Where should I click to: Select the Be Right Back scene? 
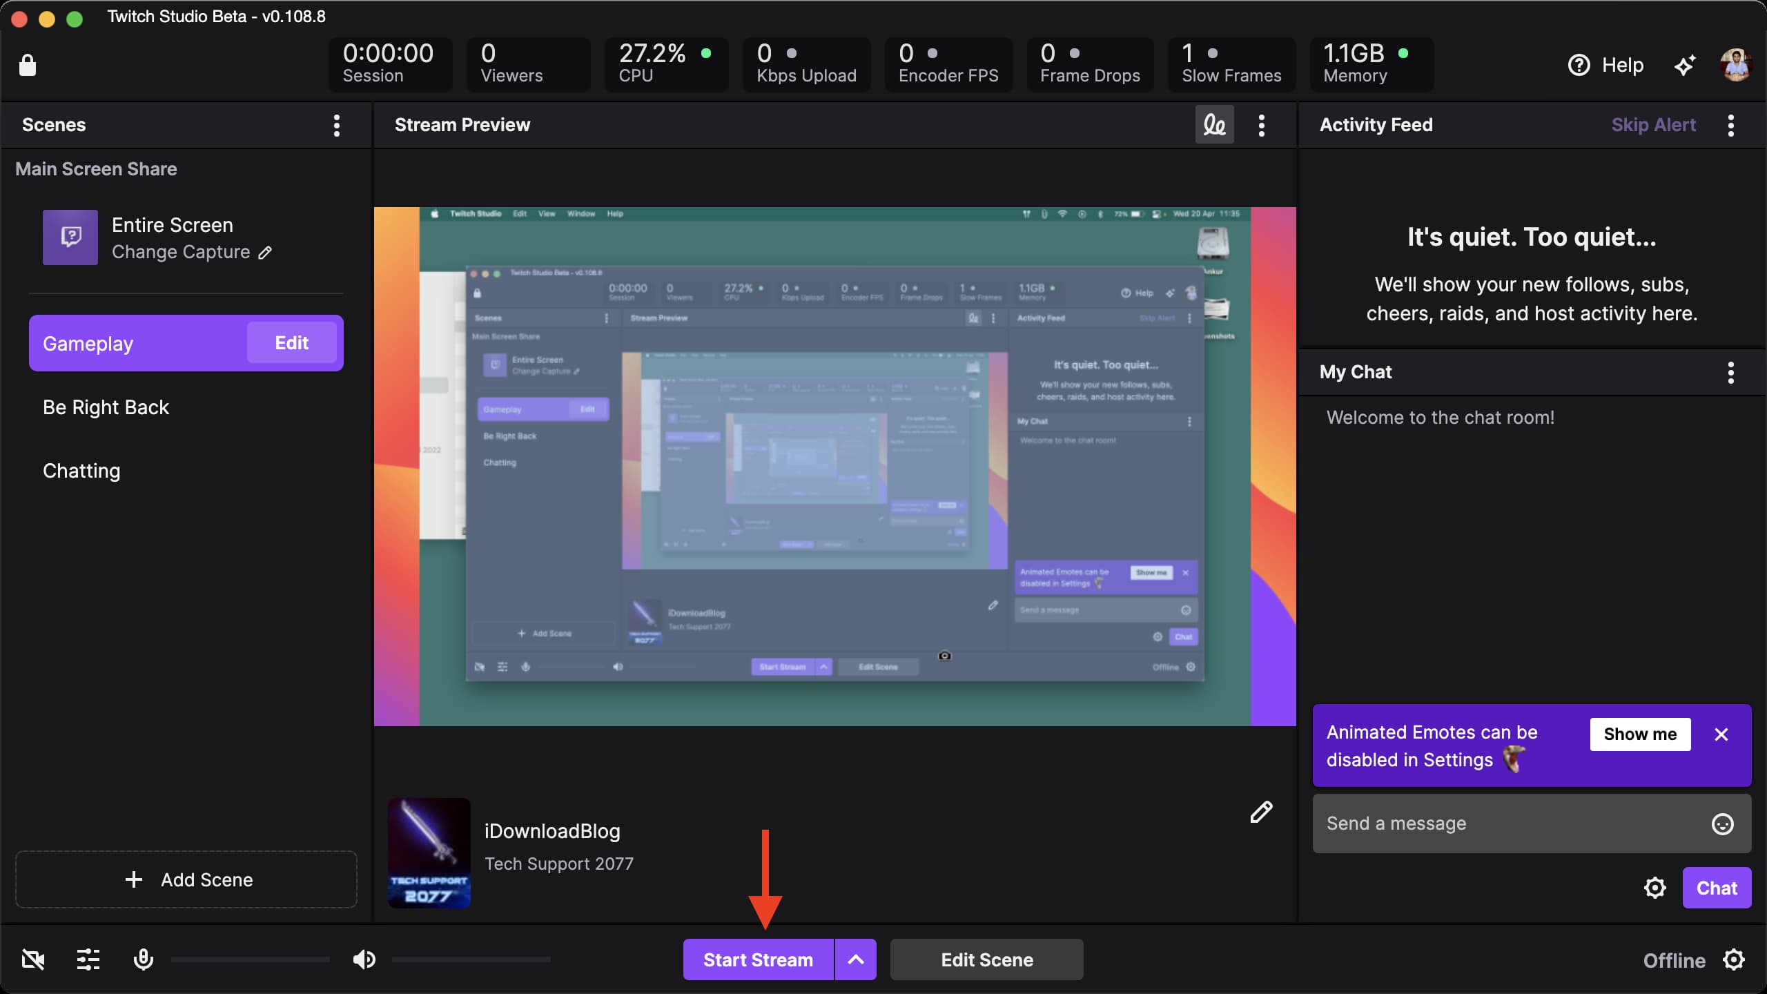pos(186,407)
